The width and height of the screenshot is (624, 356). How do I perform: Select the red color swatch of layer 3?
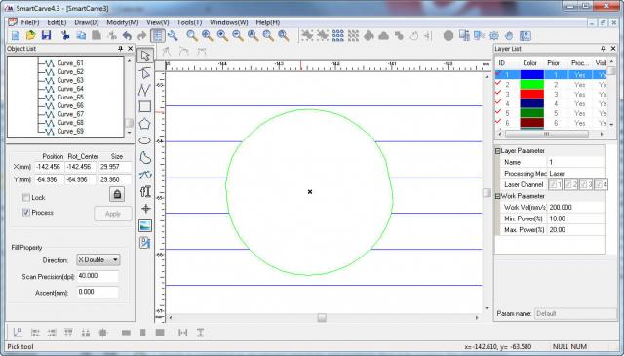(x=531, y=95)
